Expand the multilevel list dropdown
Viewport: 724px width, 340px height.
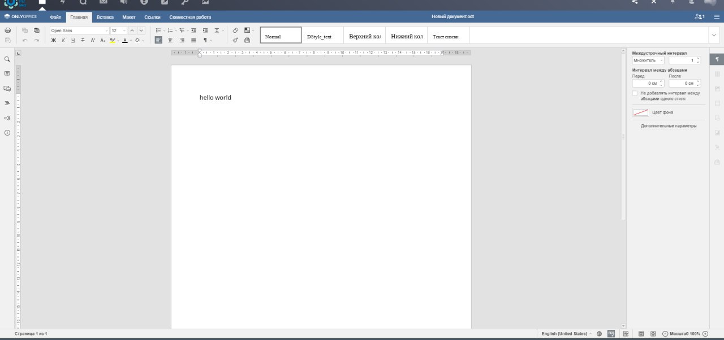(187, 30)
